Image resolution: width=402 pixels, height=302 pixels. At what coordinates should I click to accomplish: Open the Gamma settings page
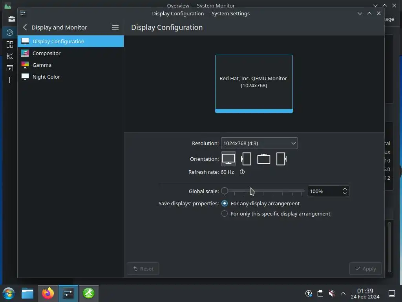coord(71,65)
